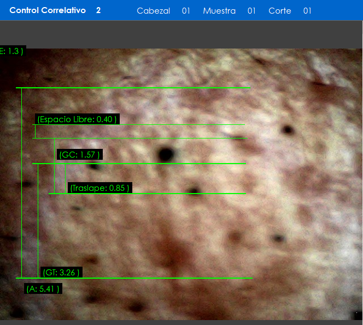Screen dimensions: 363x325
Task: Select the 01 value next to Muestra
Action: pyautogui.click(x=251, y=11)
